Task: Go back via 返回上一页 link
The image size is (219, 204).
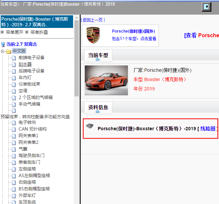Action: coord(93,20)
